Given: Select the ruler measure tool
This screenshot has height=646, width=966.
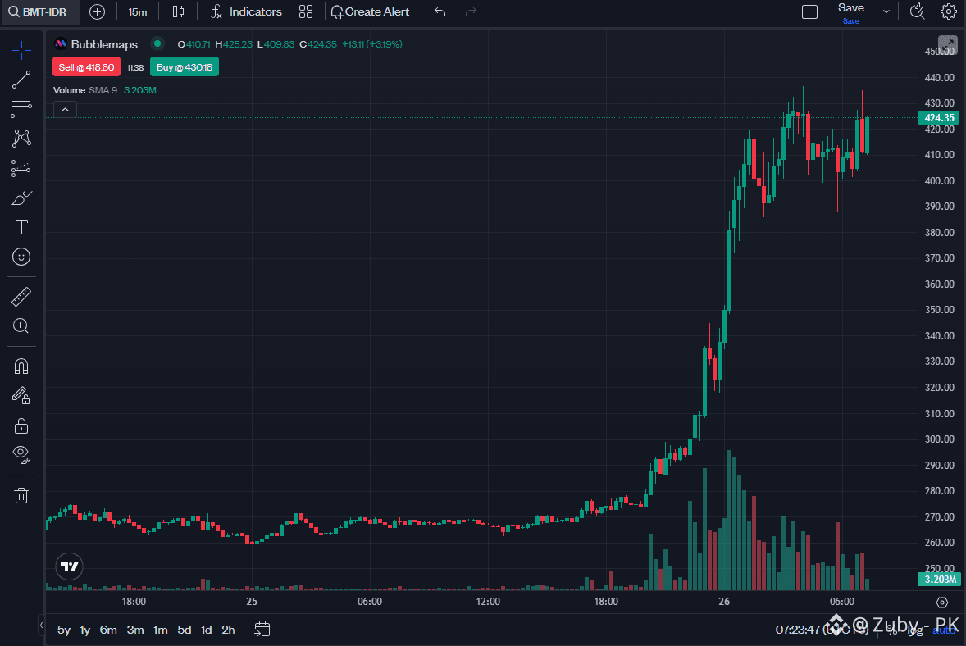Looking at the screenshot, I should pyautogui.click(x=21, y=297).
